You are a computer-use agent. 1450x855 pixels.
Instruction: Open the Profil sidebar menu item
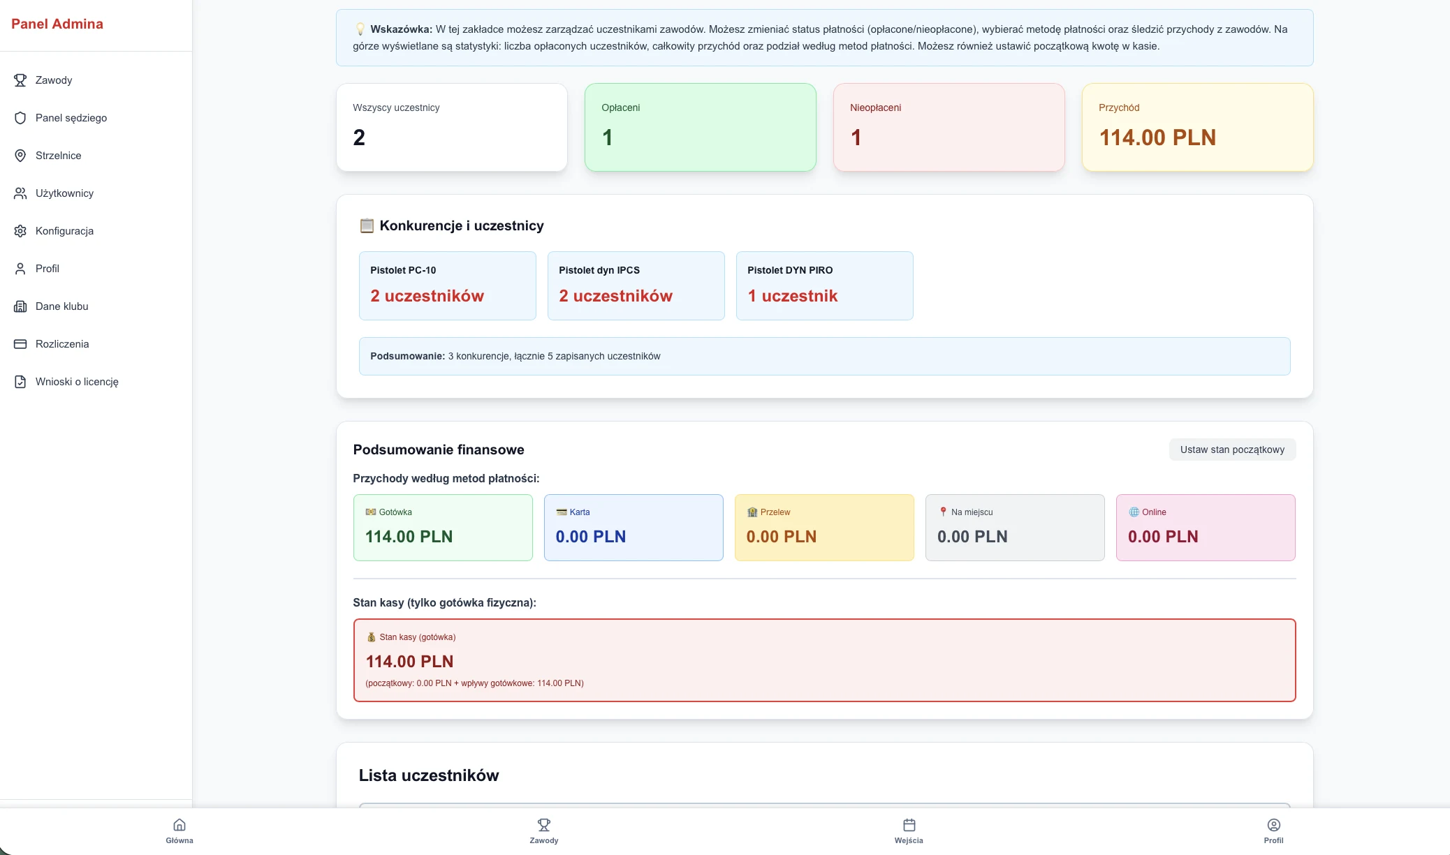click(47, 269)
